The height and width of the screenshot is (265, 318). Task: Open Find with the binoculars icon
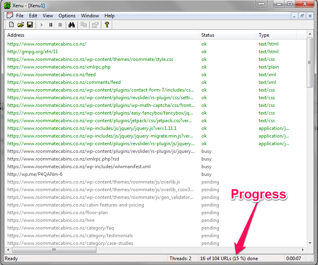pos(71,25)
